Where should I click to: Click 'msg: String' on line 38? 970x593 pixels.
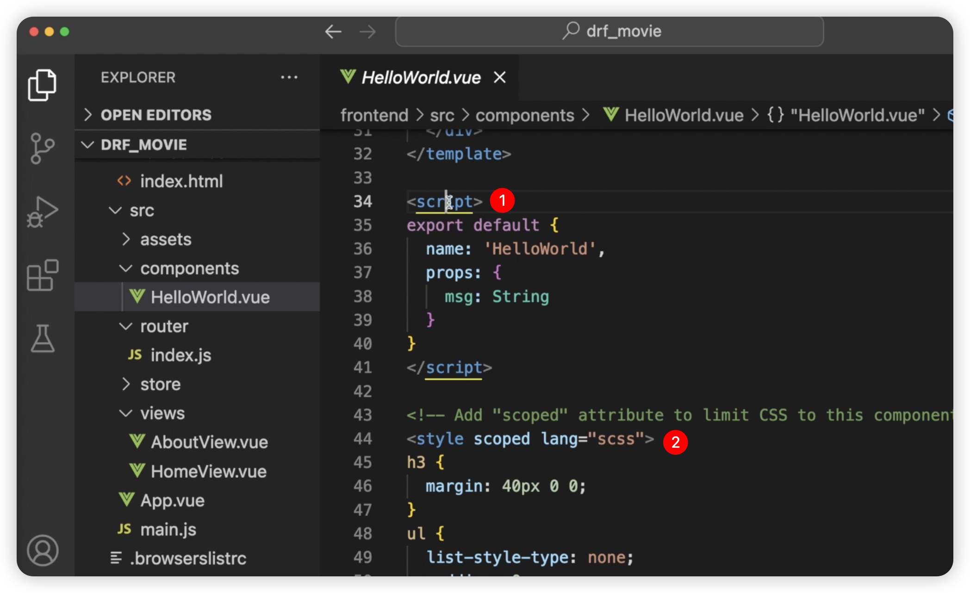[x=497, y=296]
